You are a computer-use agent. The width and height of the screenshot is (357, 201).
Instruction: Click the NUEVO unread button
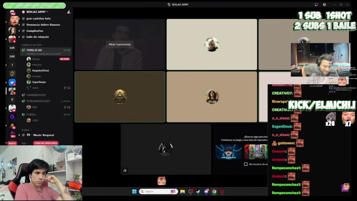point(12,143)
